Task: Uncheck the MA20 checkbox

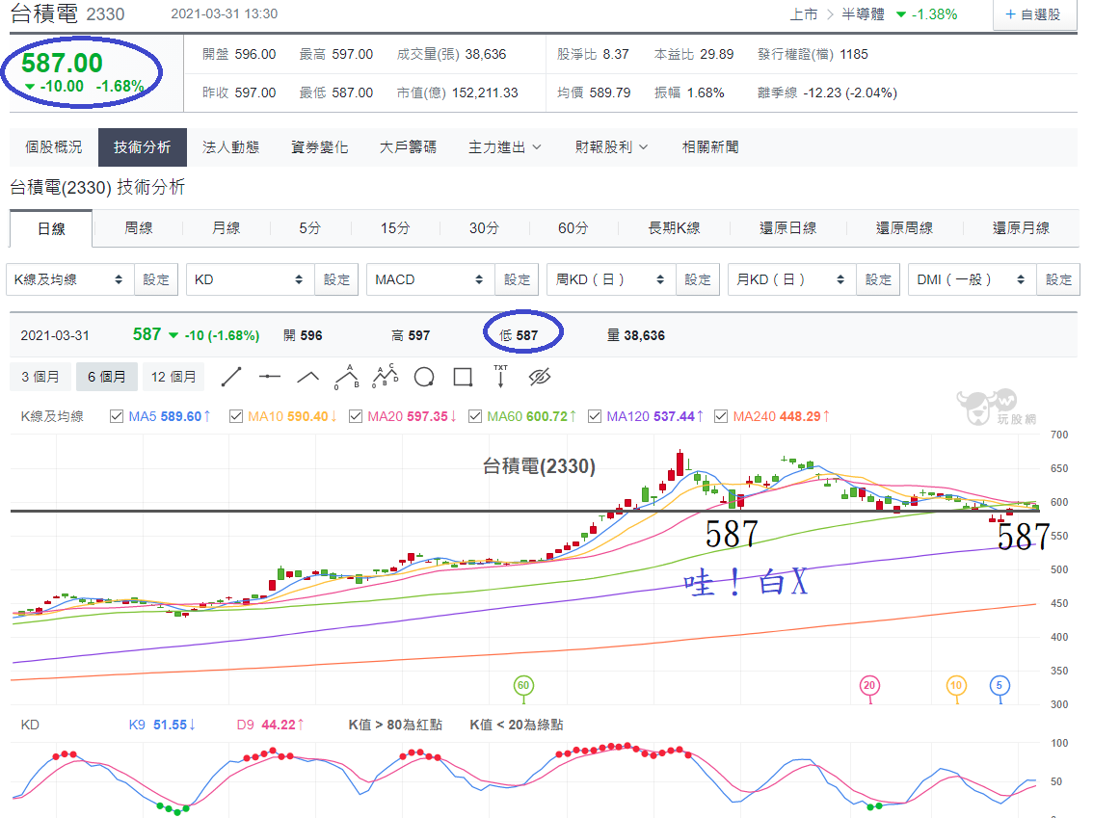Action: tap(356, 416)
